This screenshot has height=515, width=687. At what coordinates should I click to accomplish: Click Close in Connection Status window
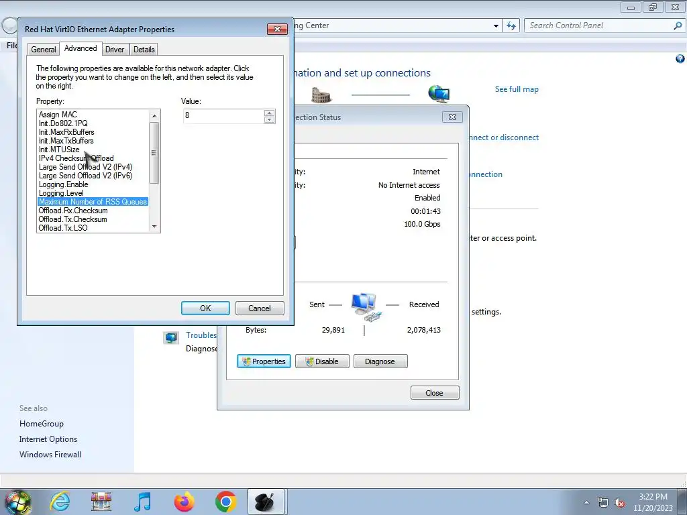pos(435,393)
